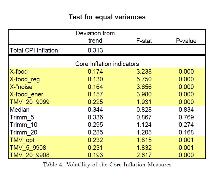
Task: Click the 0.313 Total CPI deviation value
Action: coord(95,50)
